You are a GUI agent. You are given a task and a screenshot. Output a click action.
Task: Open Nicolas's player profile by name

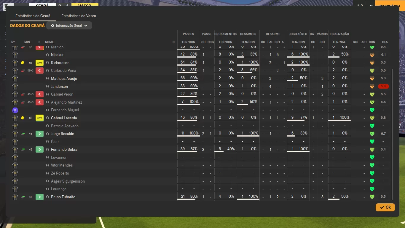(57, 55)
